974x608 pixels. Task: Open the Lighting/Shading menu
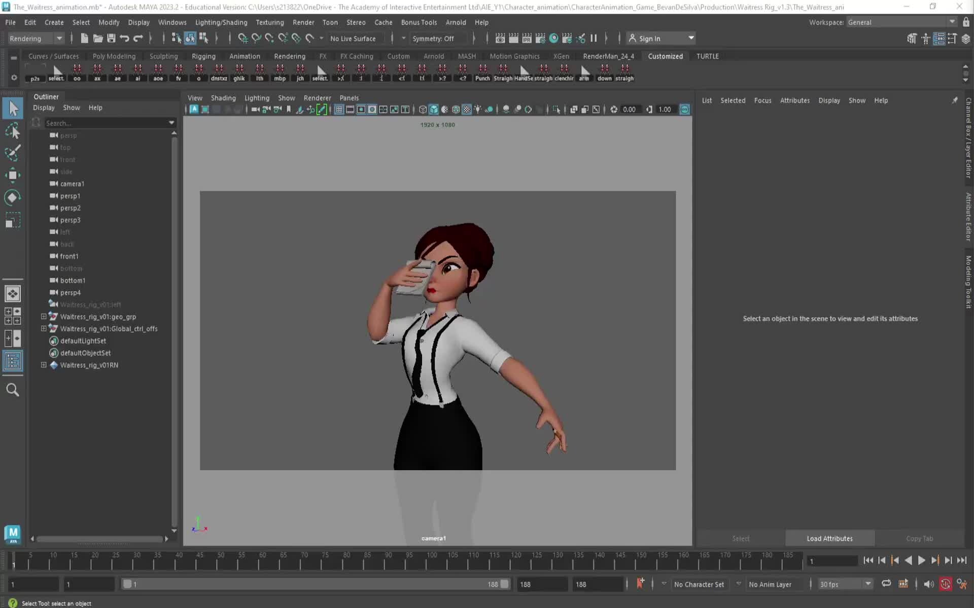[x=221, y=22]
